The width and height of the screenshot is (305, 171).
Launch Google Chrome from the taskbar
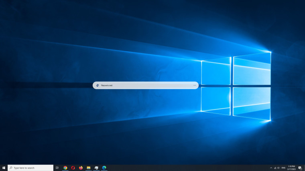[65, 168]
